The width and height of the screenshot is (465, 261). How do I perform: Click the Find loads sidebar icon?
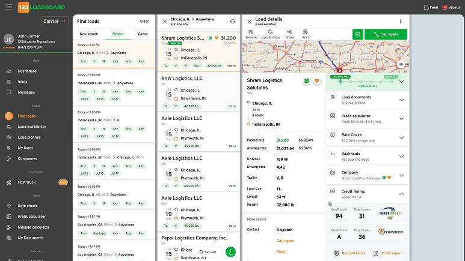click(x=9, y=116)
